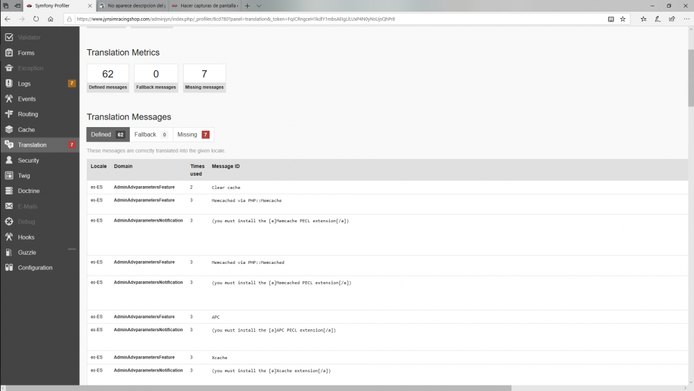Click the vertical scrollbar thumb

[x=691, y=78]
